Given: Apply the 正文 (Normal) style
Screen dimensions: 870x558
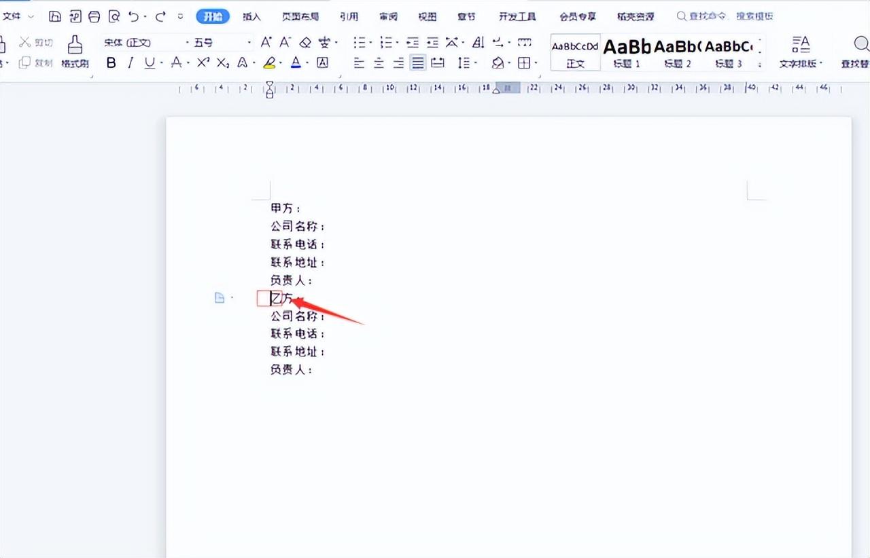Looking at the screenshot, I should point(576,52).
